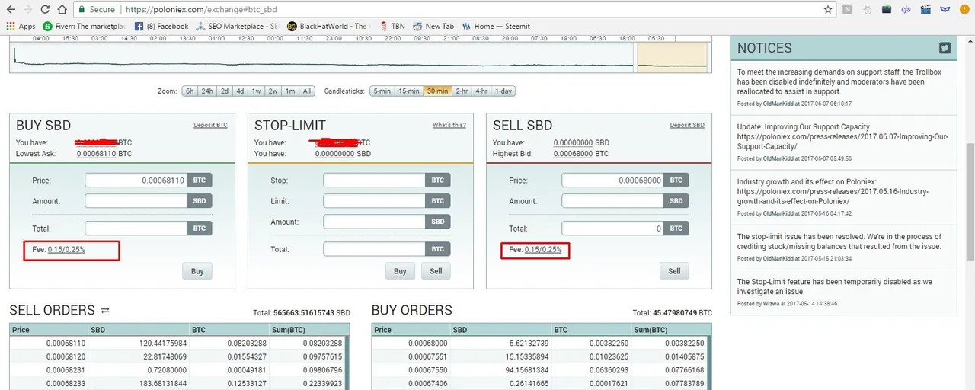Set chart zoom to All
The height and width of the screenshot is (390, 975).
307,91
